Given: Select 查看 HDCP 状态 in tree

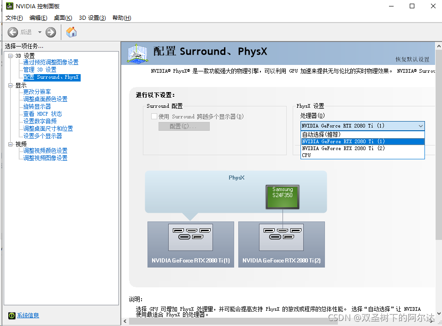Looking at the screenshot, I should (42, 114).
